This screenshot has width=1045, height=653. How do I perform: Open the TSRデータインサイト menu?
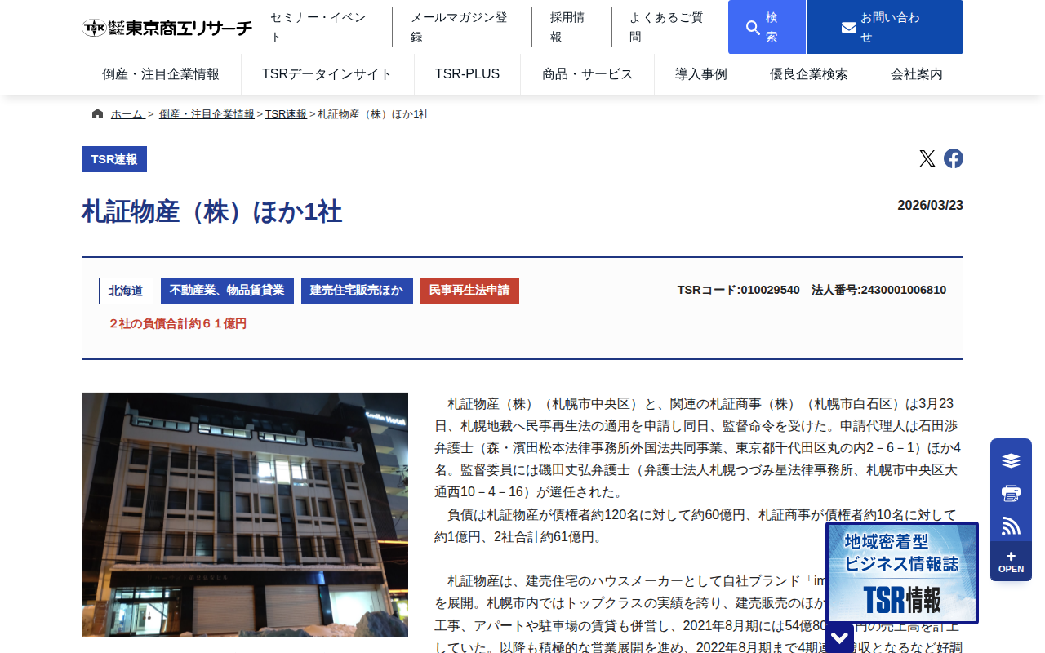(x=327, y=74)
